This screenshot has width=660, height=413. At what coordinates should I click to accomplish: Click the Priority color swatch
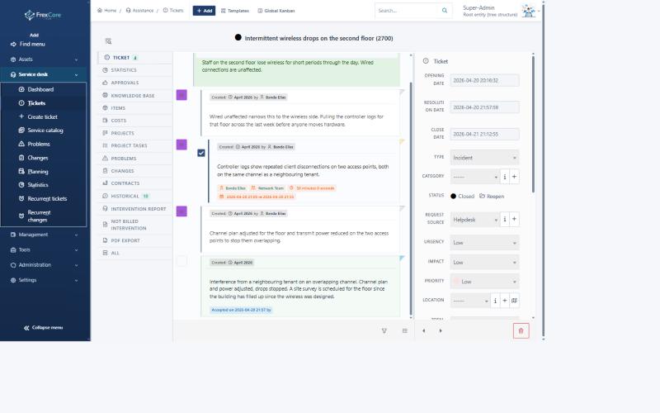click(x=456, y=282)
